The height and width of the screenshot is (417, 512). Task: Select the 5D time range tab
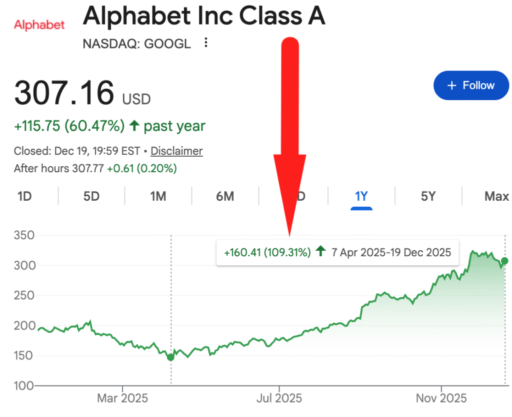[91, 196]
